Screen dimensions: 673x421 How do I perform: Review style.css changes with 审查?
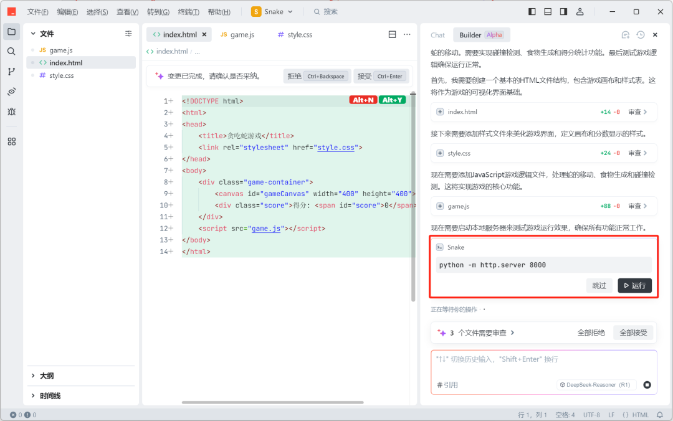coord(637,153)
